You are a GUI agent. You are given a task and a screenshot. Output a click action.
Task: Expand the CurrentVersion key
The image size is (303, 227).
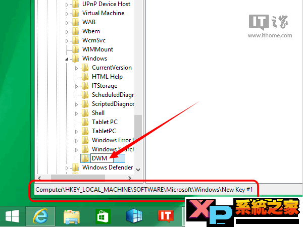pyautogui.click(x=77, y=68)
